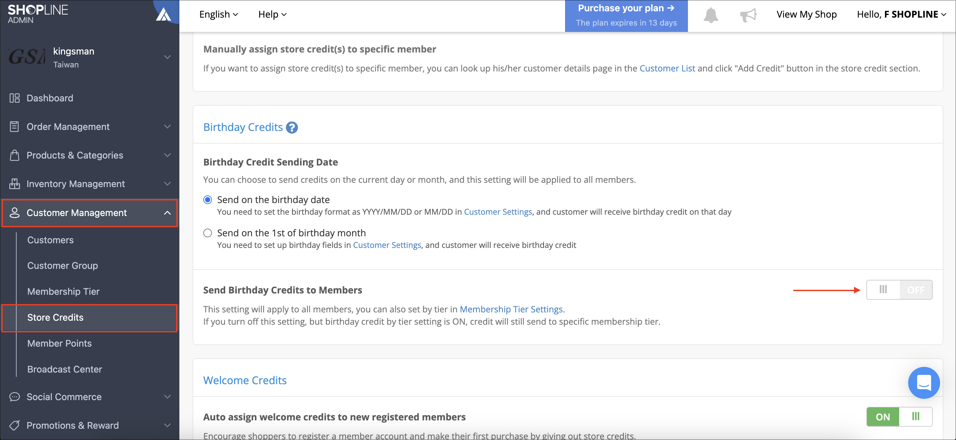Click the Promotions & Reward tag icon
The image size is (956, 440).
coord(15,425)
